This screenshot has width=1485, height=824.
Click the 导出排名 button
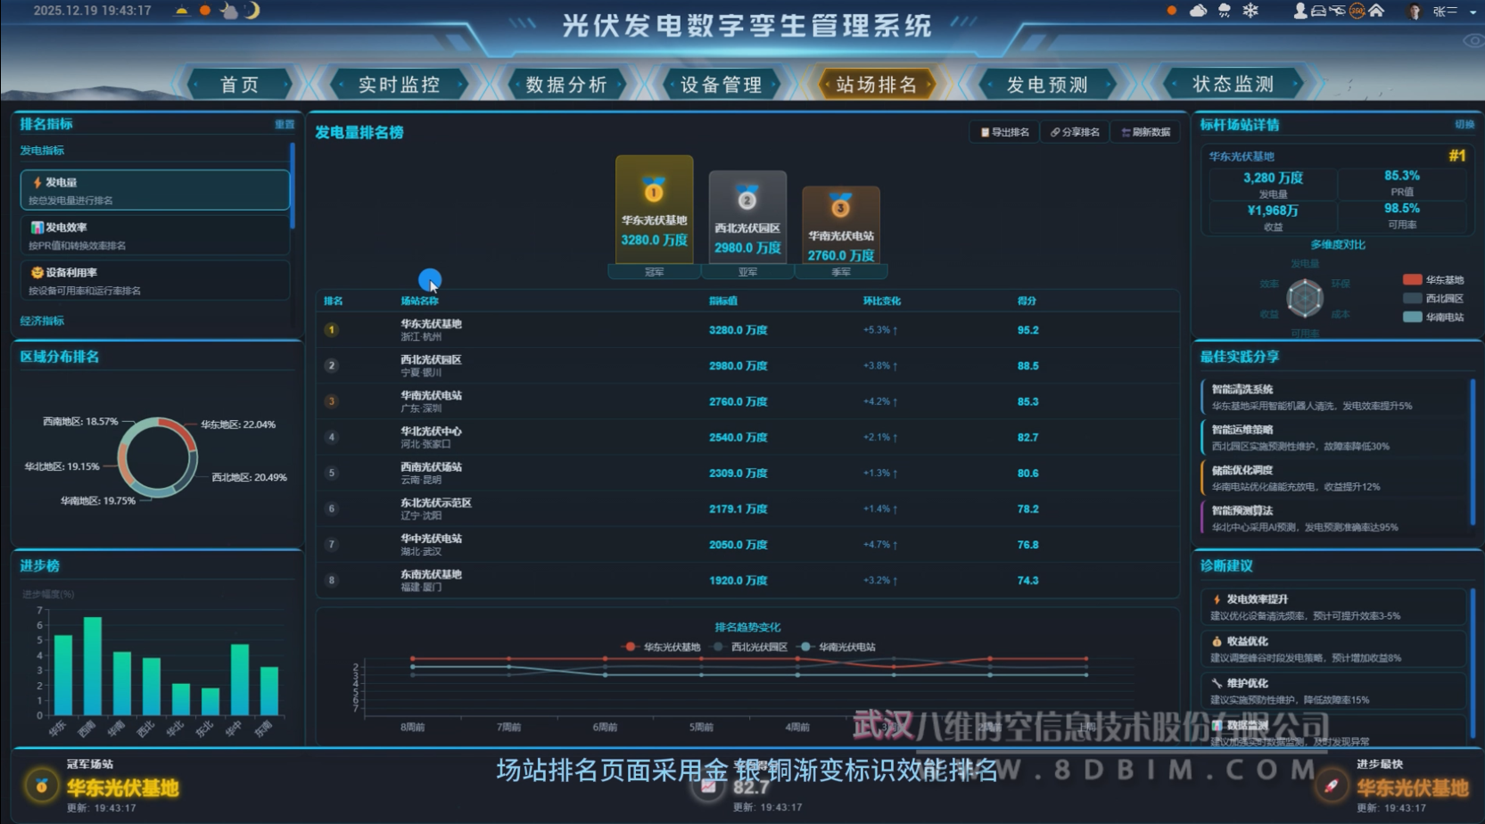coord(1005,132)
